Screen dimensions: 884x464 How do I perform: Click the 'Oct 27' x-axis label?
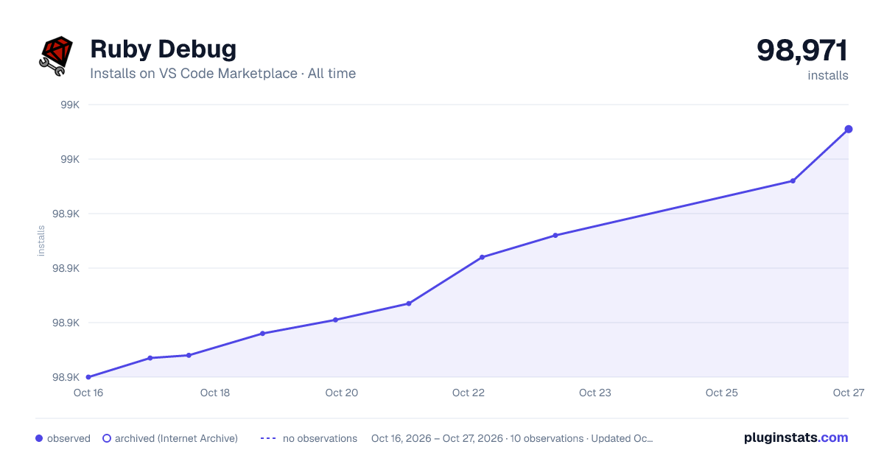(848, 393)
